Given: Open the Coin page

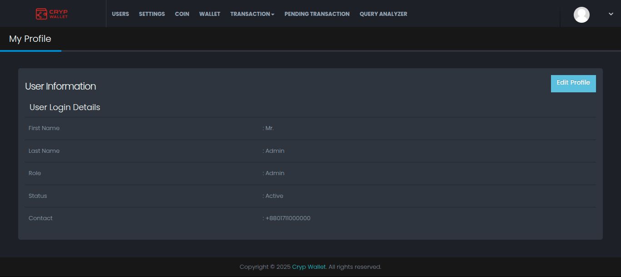Looking at the screenshot, I should pyautogui.click(x=182, y=14).
